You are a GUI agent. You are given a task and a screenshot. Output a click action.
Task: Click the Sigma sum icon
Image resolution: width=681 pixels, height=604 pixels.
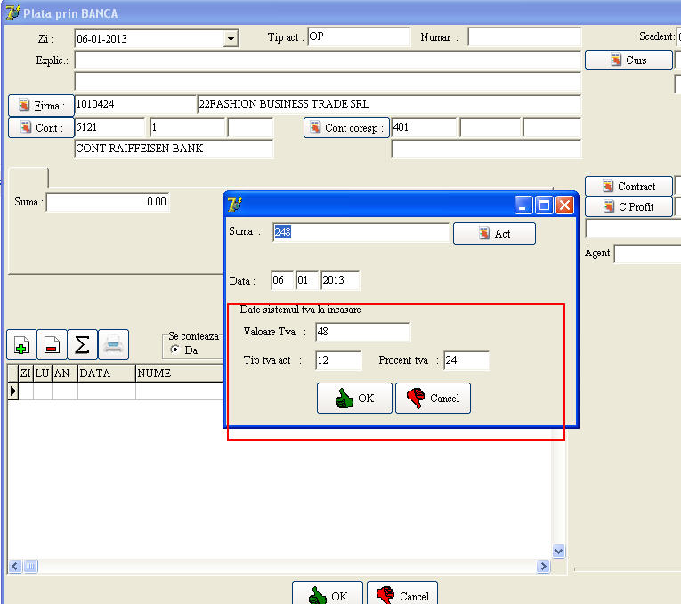click(82, 344)
